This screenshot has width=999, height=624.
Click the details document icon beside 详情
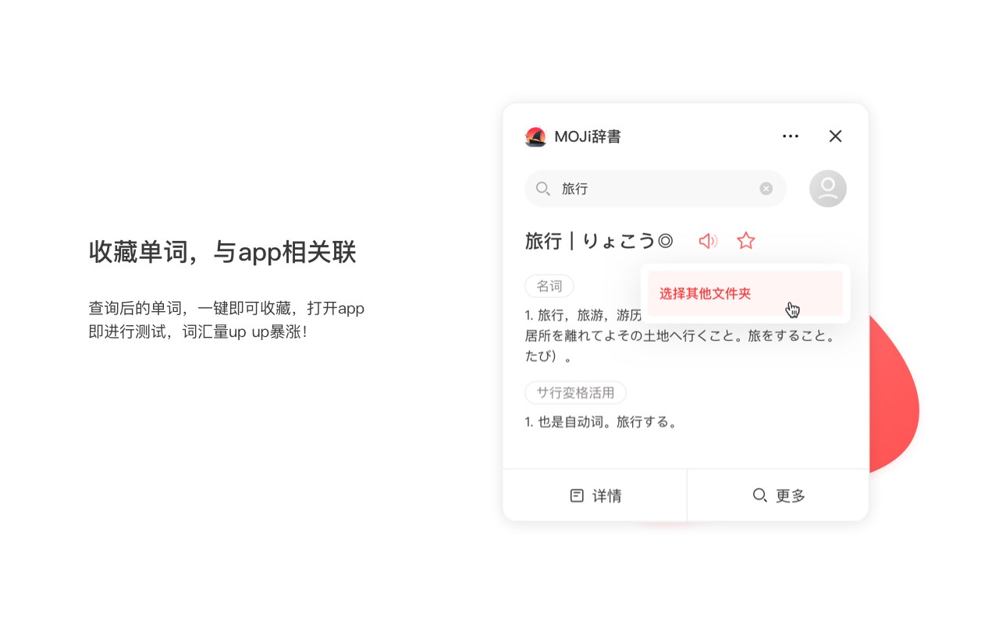point(577,495)
